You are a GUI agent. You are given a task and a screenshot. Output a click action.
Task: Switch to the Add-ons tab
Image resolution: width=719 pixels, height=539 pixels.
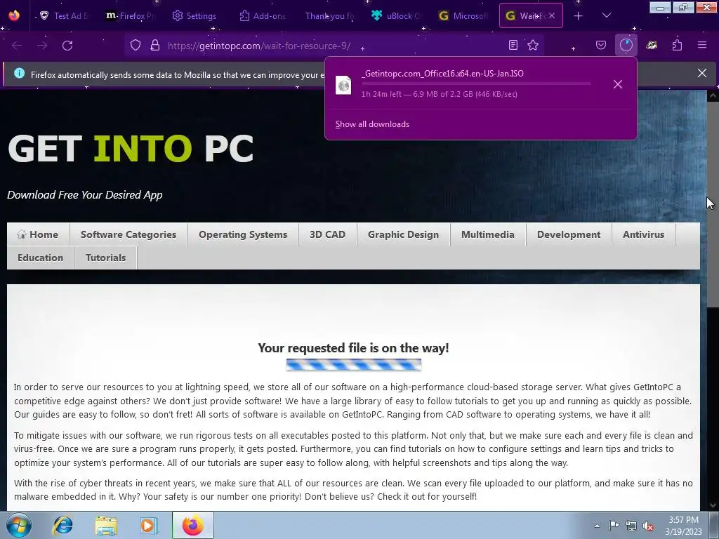[263, 15]
